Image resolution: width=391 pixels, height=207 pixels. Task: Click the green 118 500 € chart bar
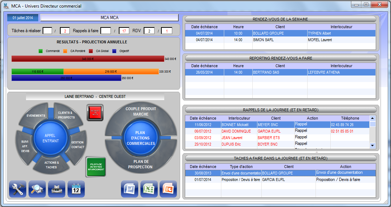tap(38, 72)
